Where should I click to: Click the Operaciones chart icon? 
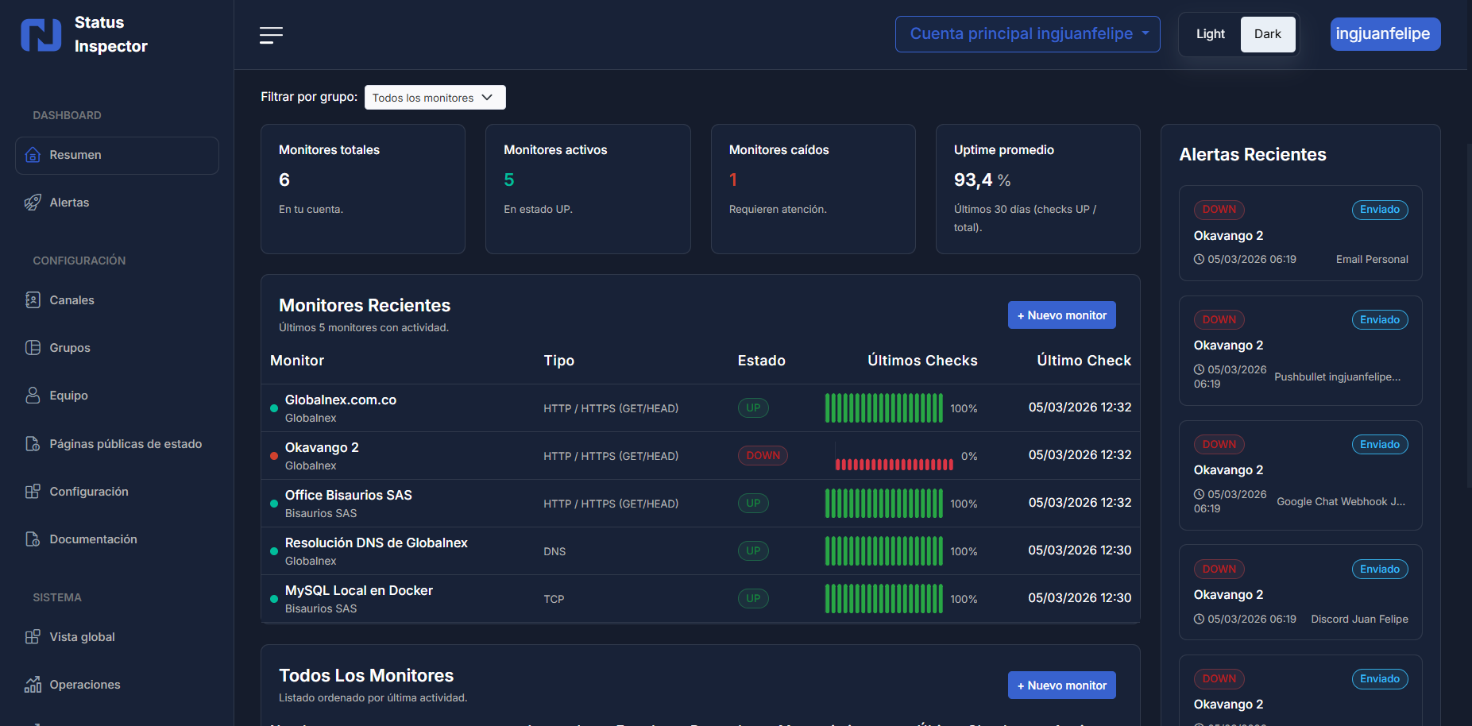(33, 685)
